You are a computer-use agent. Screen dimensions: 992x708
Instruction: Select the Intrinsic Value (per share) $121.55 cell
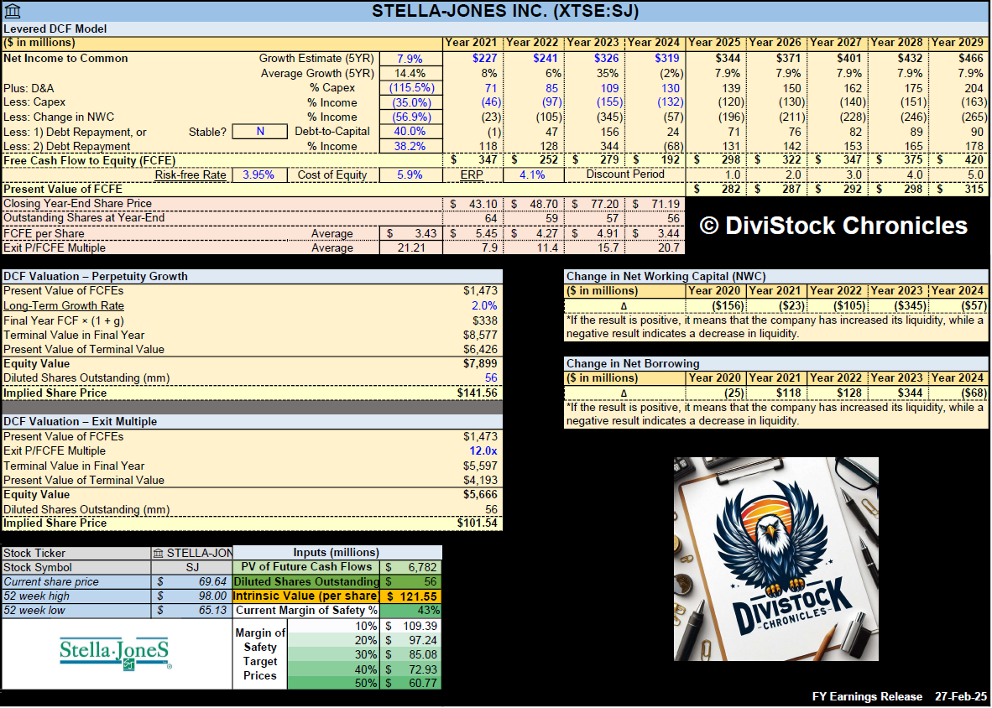(x=411, y=596)
